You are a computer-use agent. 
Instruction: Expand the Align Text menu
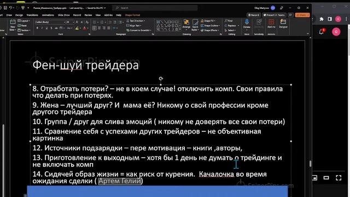coord(134,26)
